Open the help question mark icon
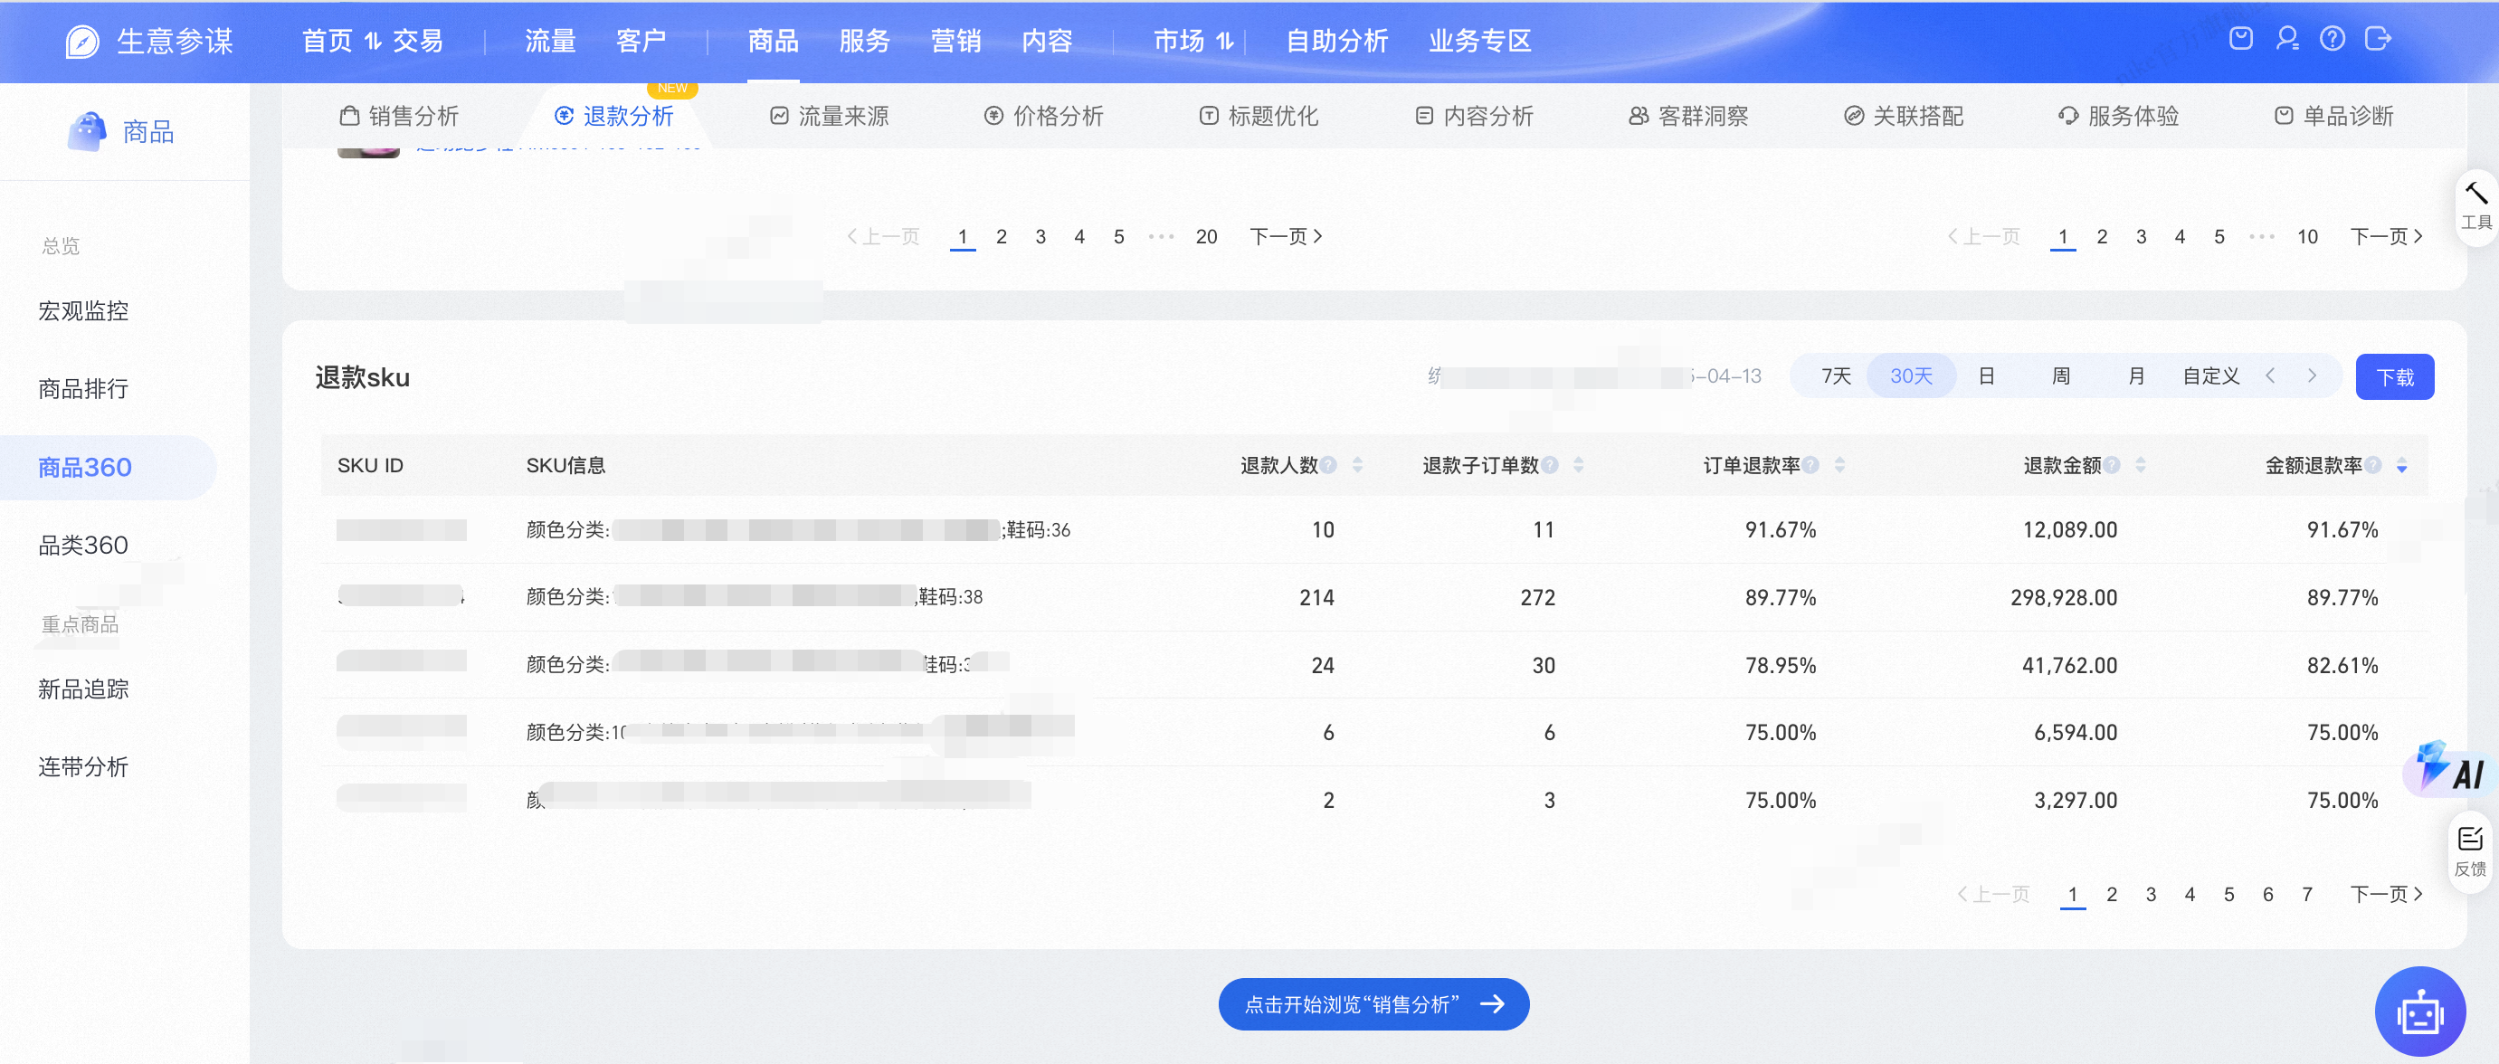2499x1064 pixels. click(x=2333, y=39)
